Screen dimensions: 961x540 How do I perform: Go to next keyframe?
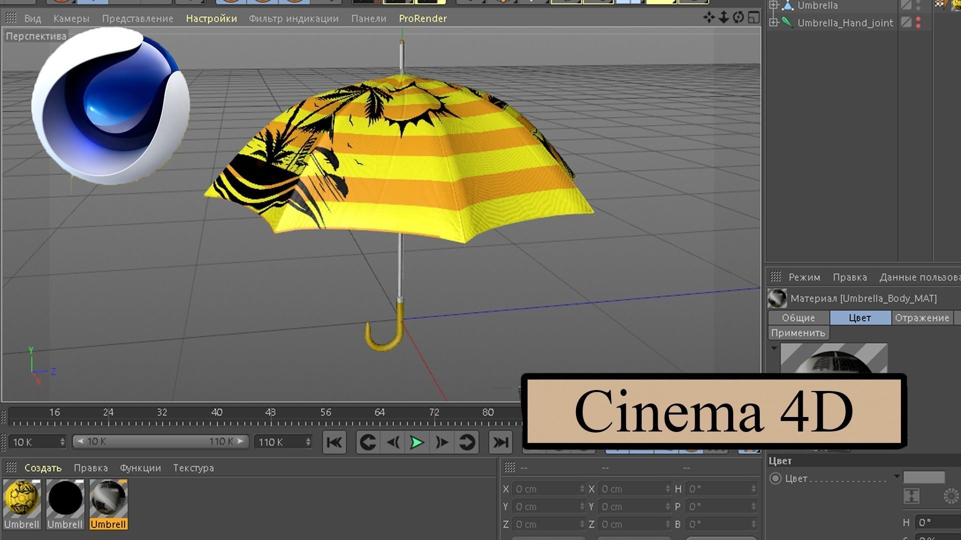click(466, 442)
